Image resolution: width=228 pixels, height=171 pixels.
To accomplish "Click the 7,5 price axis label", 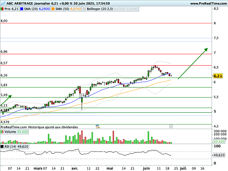I will [216, 38].
